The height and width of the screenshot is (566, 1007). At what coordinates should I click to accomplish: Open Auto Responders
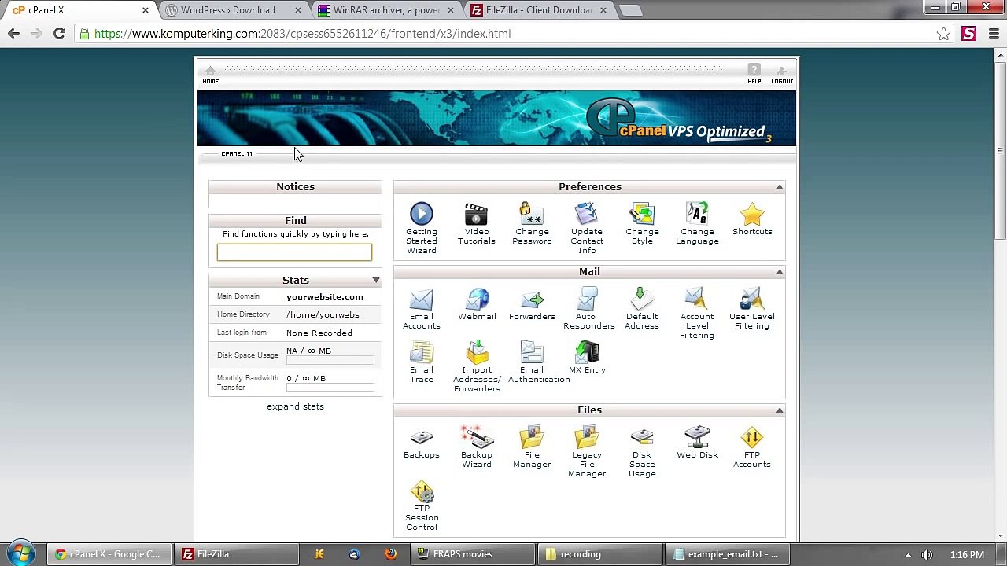coord(588,309)
